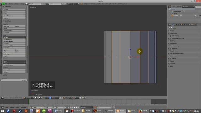Image resolution: width=201 pixels, height=113 pixels.
Task: Open the Scene properties tab icon
Action: click(177, 24)
